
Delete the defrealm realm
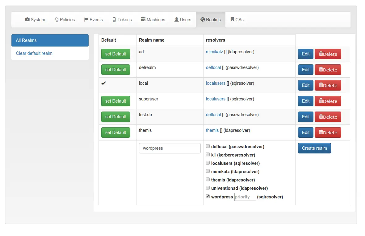tap(328, 70)
